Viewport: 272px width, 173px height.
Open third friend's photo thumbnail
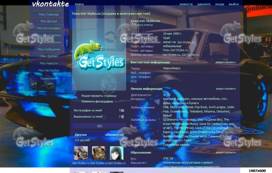coord(117,153)
